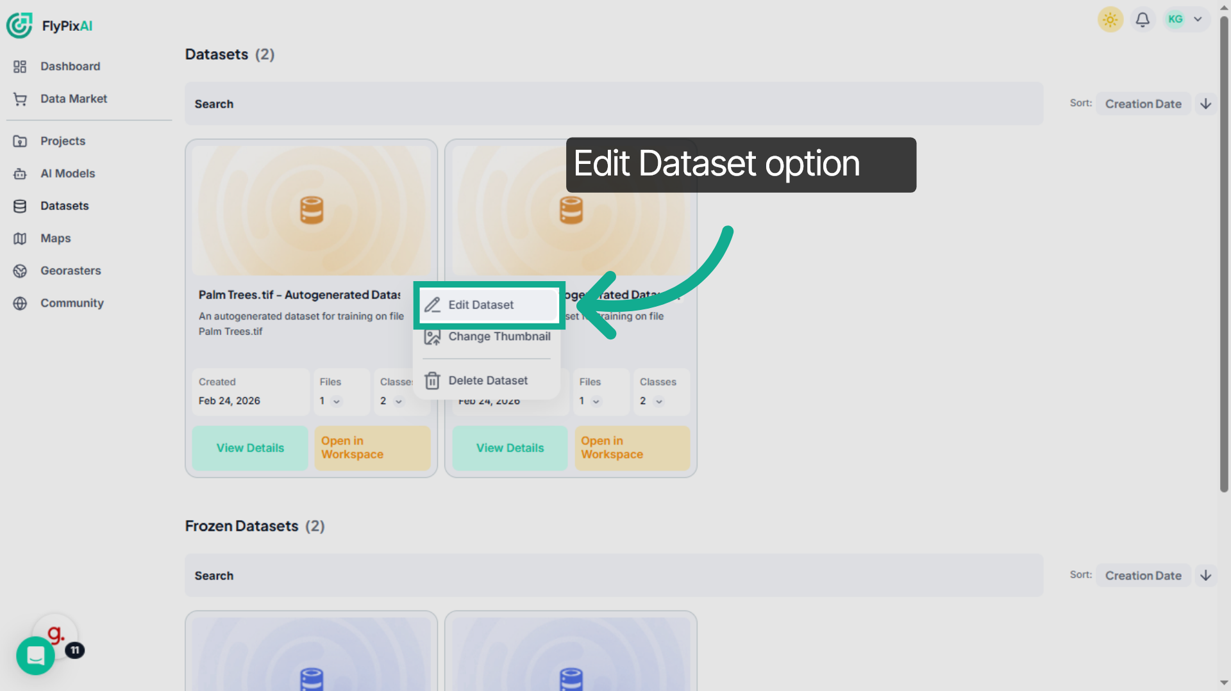Click the Edit Dataset pencil icon
This screenshot has height=691, width=1231.
pos(433,305)
